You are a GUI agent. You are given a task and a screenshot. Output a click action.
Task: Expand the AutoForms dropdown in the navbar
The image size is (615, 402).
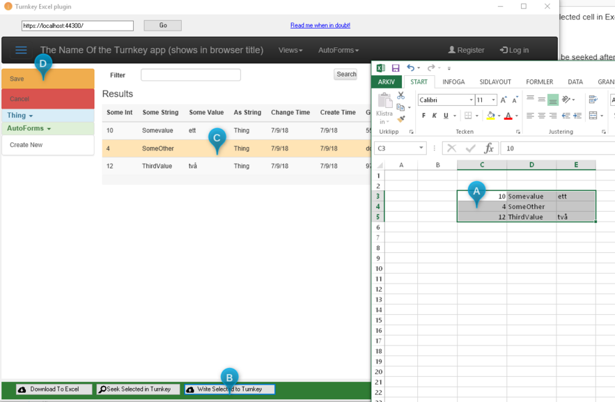click(x=338, y=50)
